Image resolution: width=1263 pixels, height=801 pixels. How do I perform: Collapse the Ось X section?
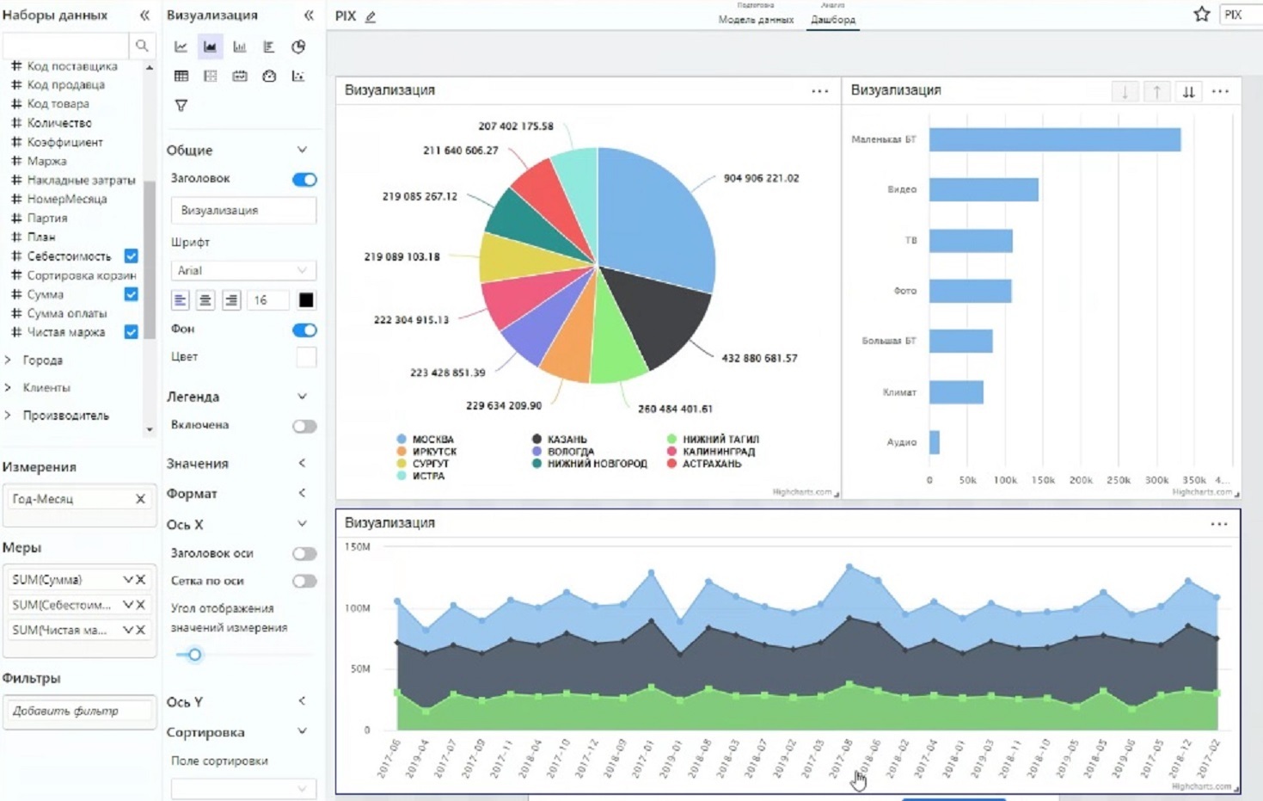302,524
